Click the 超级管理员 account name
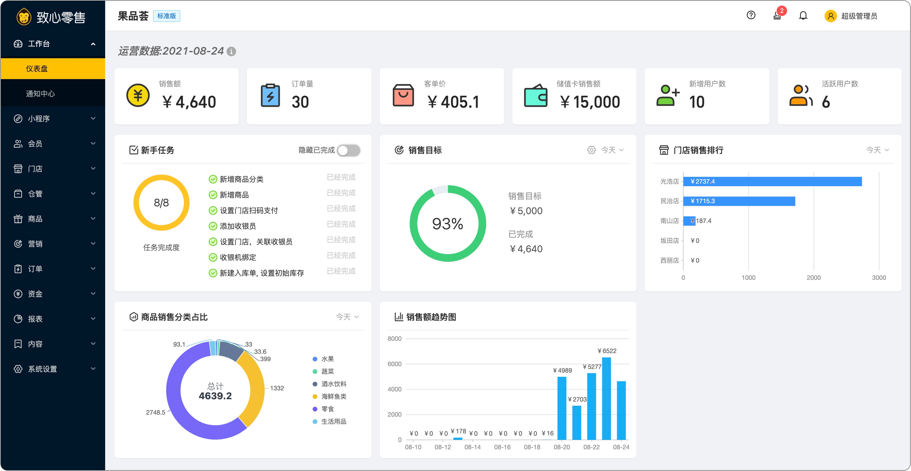This screenshot has width=911, height=471. click(x=859, y=16)
